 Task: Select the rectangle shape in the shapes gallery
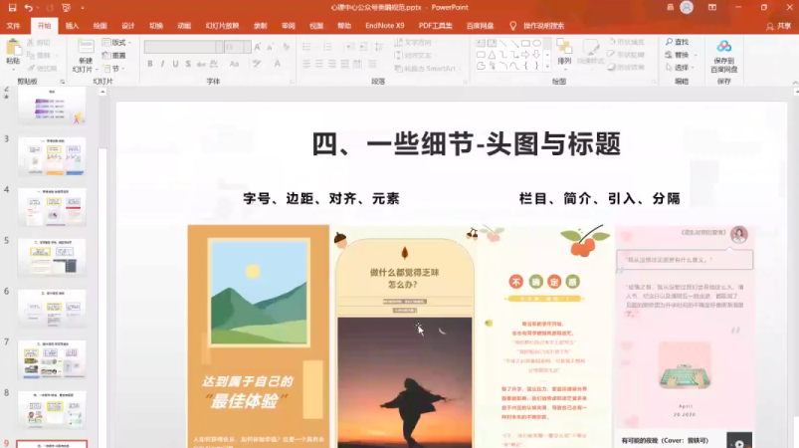(525, 44)
